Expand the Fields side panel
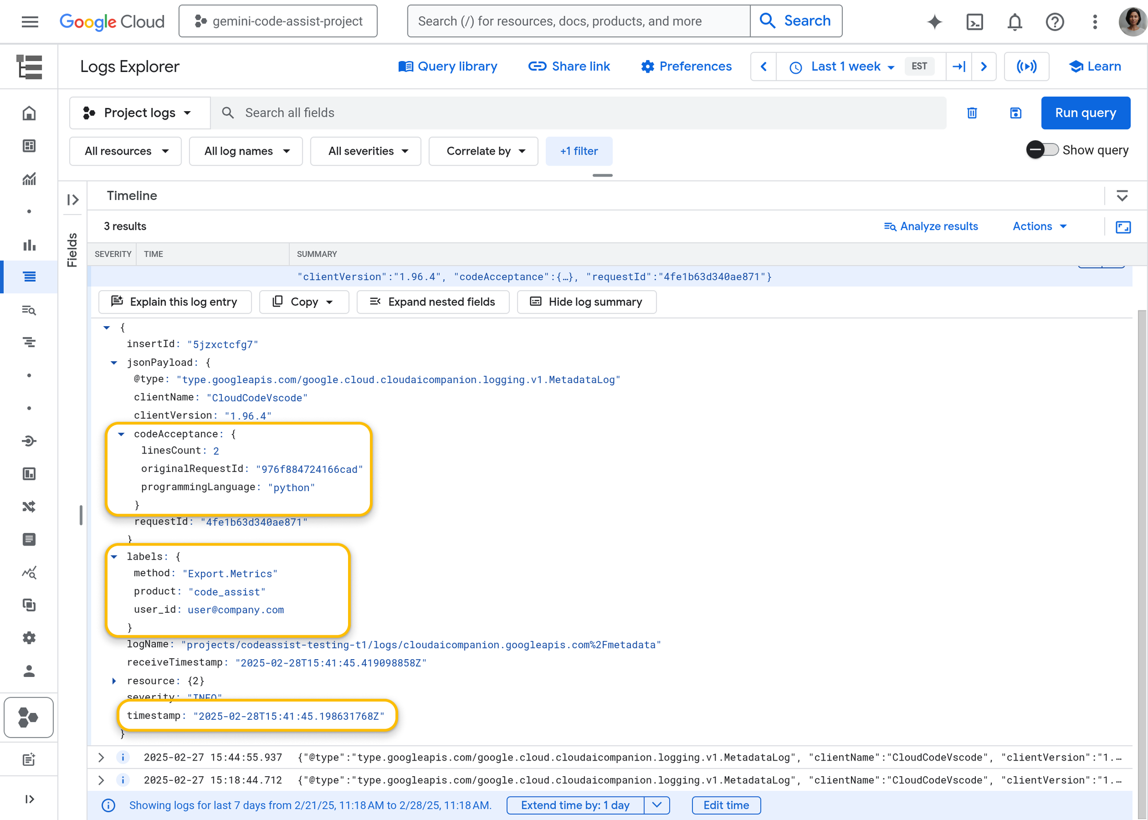 [x=73, y=199]
